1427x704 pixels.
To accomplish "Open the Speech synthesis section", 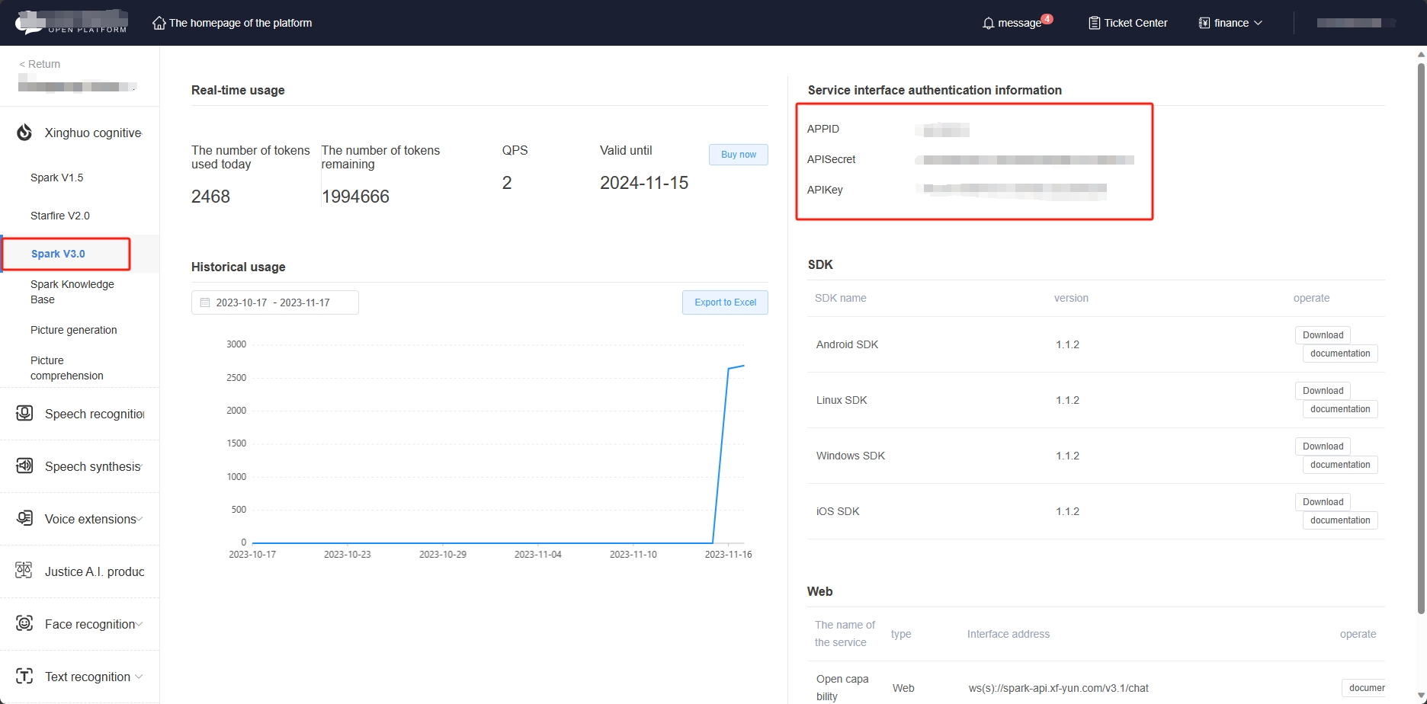I will [x=79, y=466].
